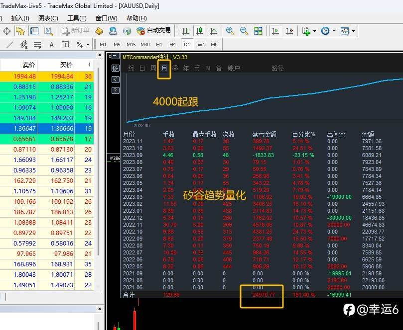403x330 pixels.
Task: Select the trendline drawing tool
Action: coord(10,45)
